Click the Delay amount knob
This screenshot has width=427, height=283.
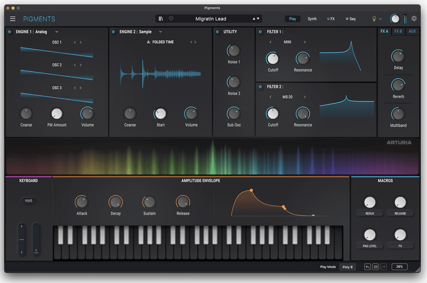(398, 56)
